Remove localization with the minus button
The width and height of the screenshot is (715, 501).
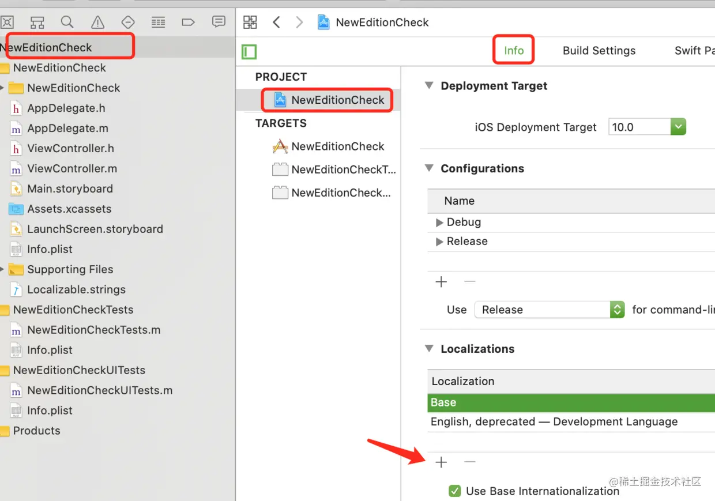click(x=470, y=462)
